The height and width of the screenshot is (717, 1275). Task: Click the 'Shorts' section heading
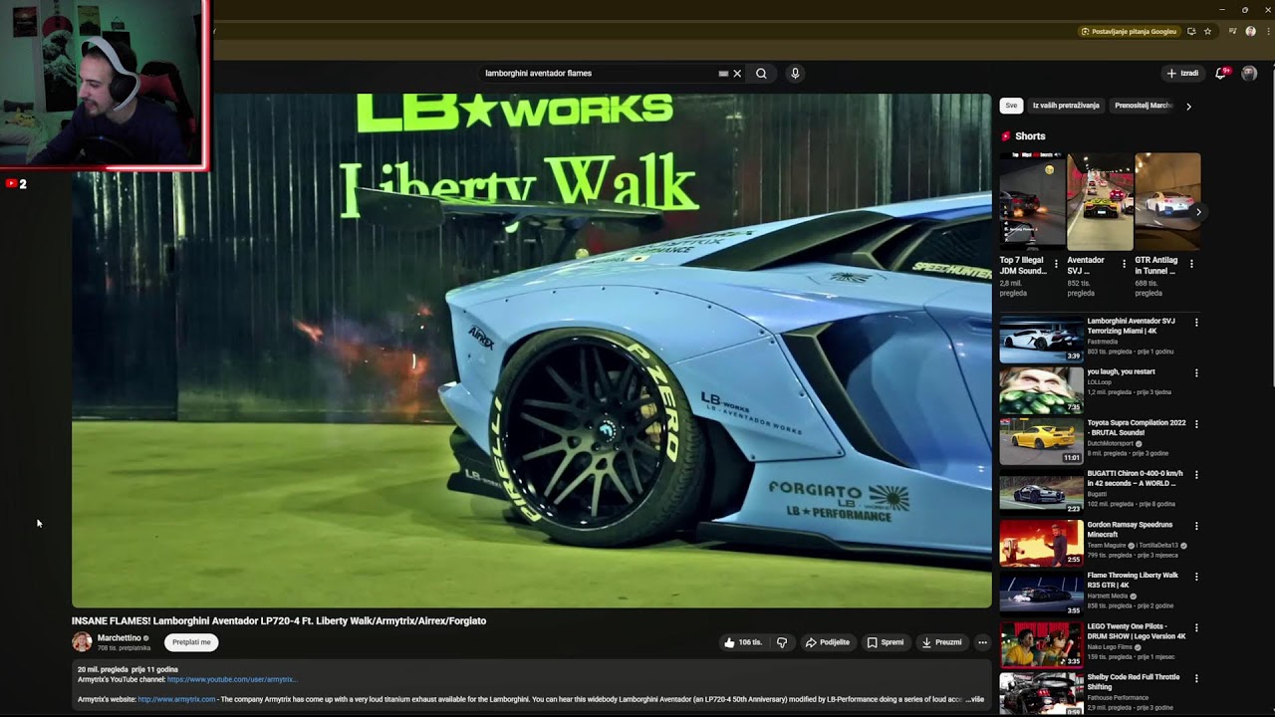pos(1030,136)
